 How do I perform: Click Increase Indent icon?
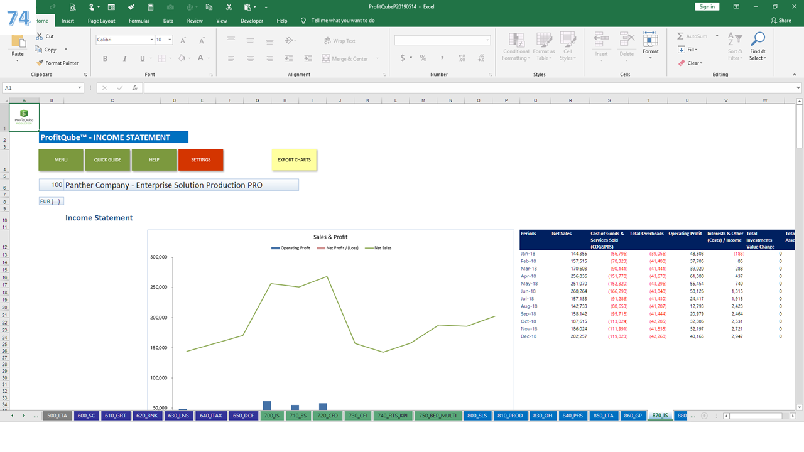pyautogui.click(x=308, y=58)
